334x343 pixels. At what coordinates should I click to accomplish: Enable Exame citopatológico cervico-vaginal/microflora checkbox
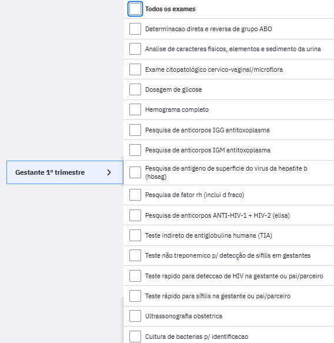tap(135, 69)
